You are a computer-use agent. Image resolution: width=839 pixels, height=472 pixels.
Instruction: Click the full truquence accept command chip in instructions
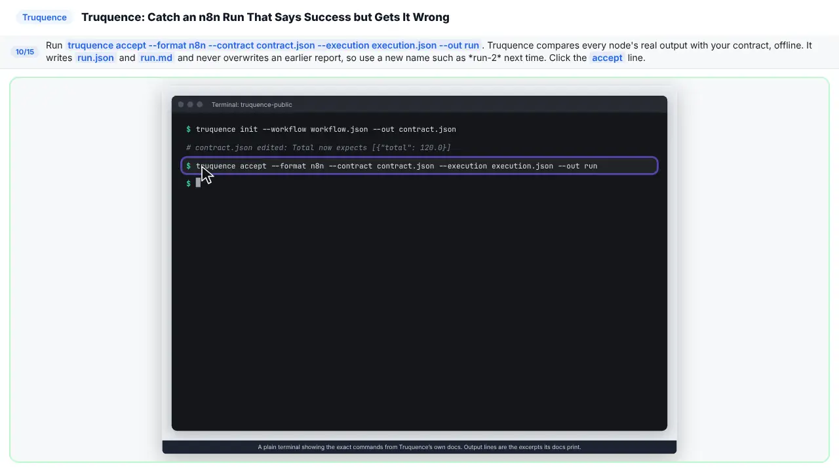tap(273, 45)
